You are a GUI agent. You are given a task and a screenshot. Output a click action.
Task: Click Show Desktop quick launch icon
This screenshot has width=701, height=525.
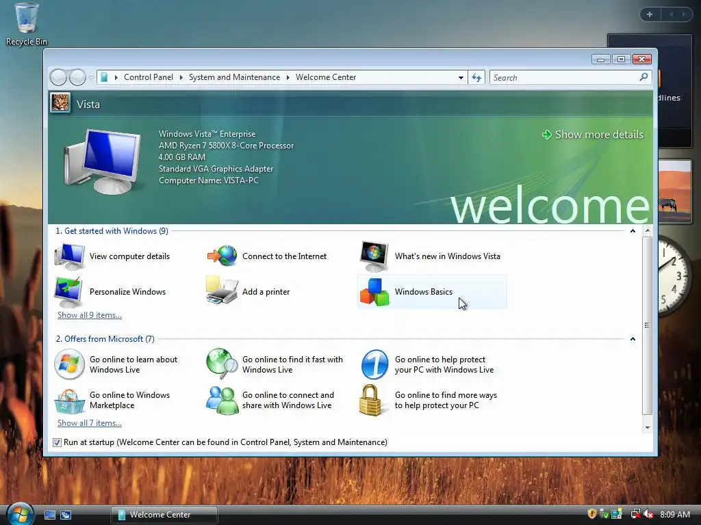tap(49, 515)
